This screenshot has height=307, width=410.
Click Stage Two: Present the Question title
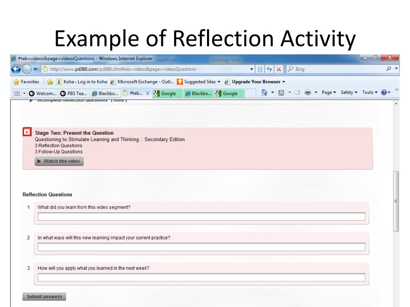pyautogui.click(x=74, y=133)
